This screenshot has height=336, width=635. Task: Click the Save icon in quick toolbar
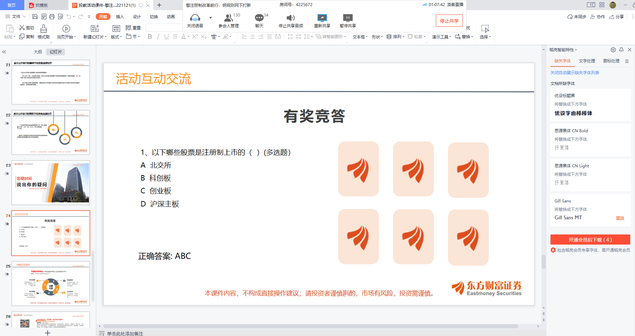point(35,17)
